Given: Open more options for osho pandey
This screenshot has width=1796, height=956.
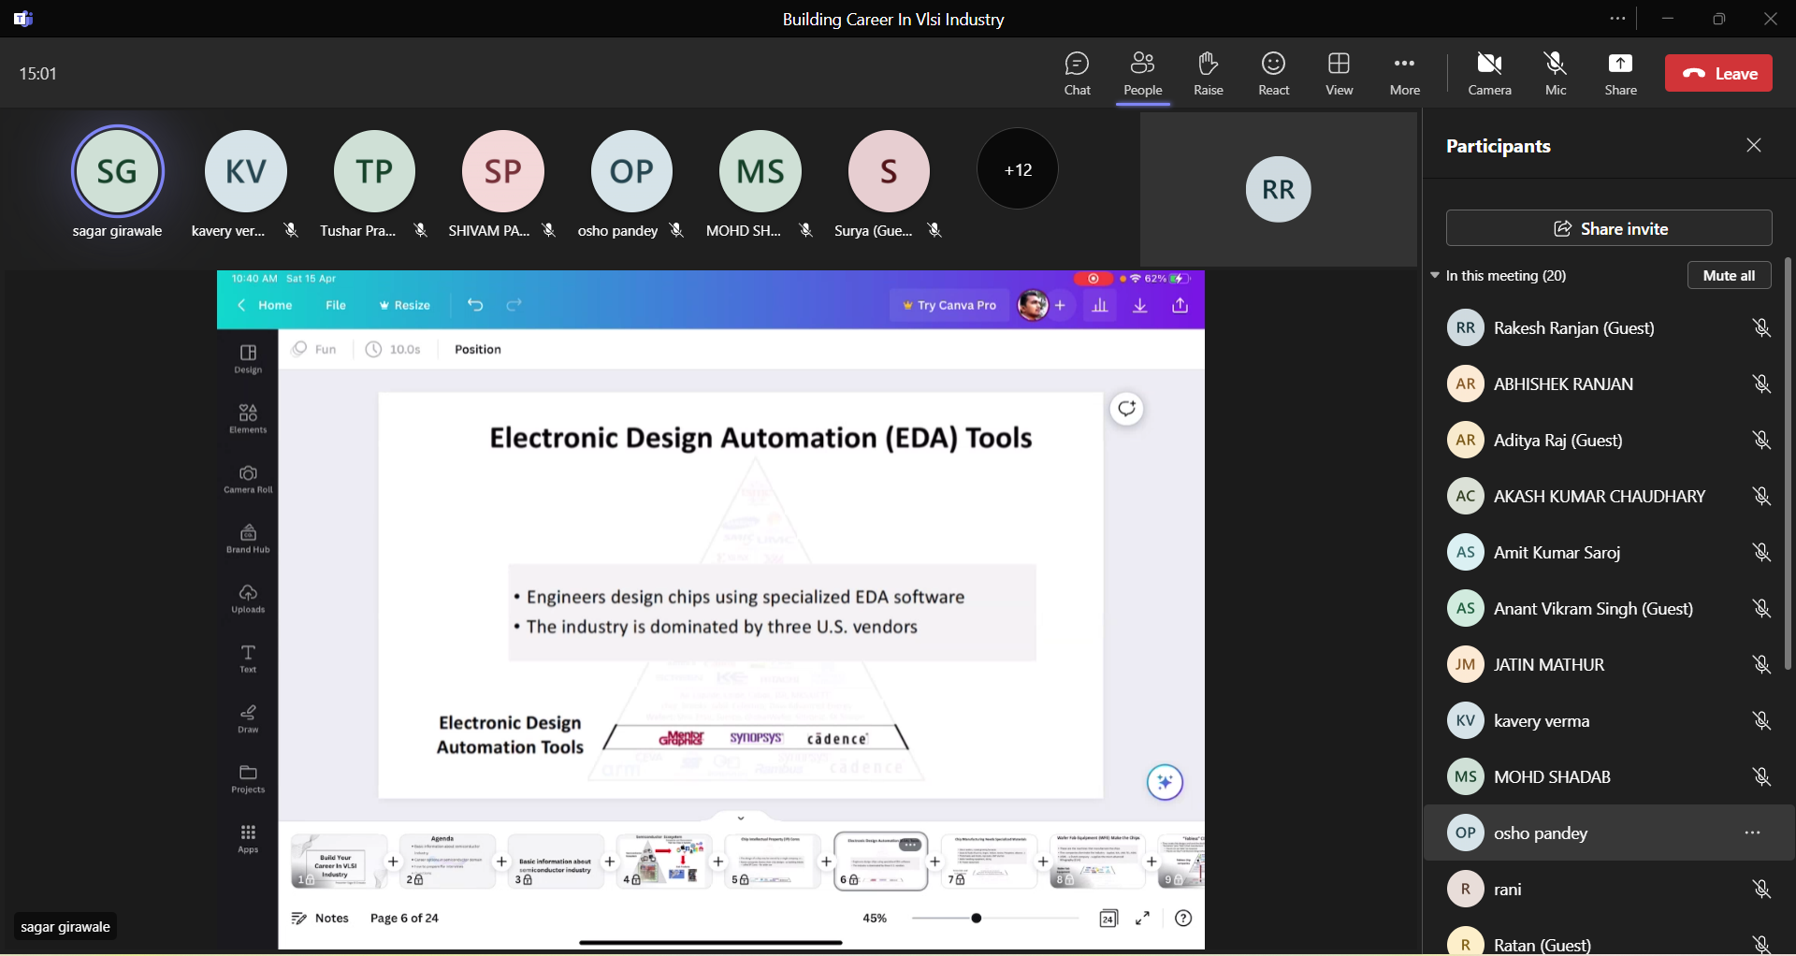Looking at the screenshot, I should tap(1752, 833).
